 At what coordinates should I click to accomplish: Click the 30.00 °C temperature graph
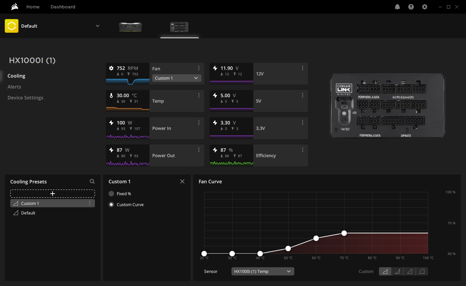pyautogui.click(x=128, y=109)
